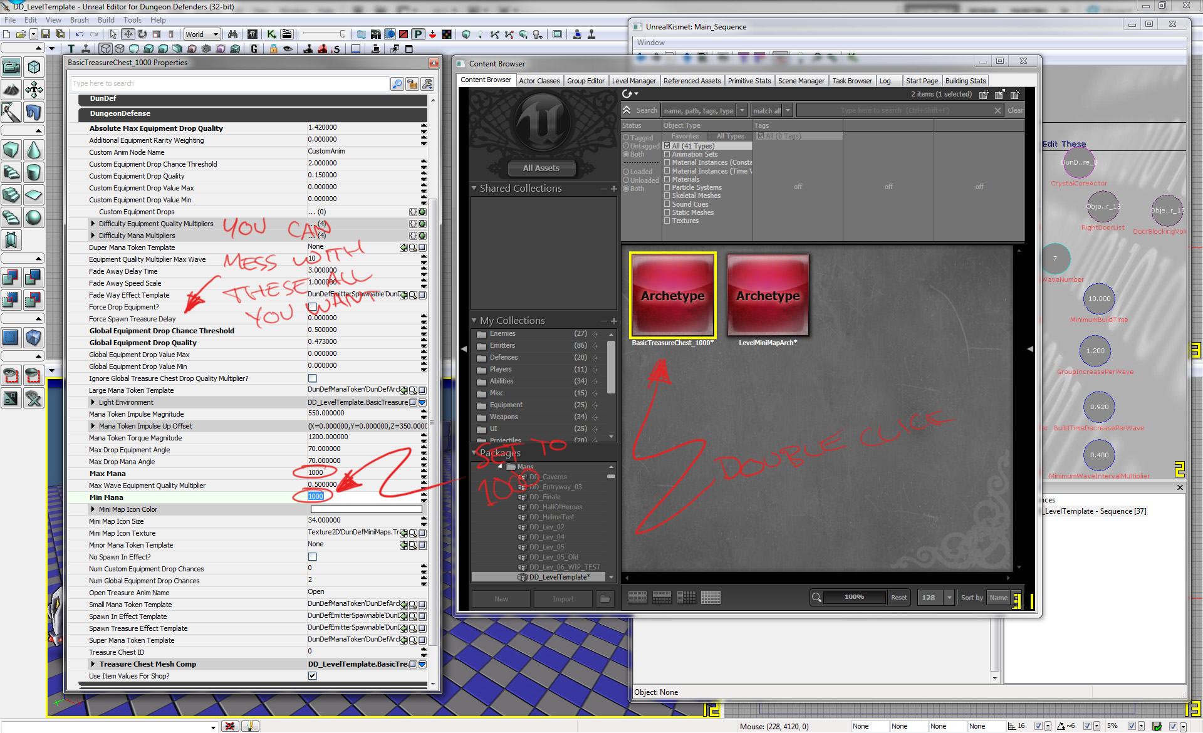
Task: Select the terrain editing mode tool
Action: pos(11,90)
